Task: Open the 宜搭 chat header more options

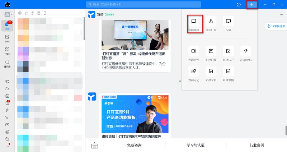Action: [281, 14]
